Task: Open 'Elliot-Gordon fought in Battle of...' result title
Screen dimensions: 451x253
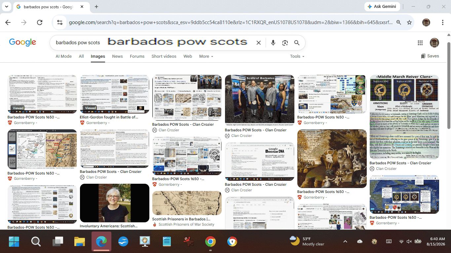Action: (109, 117)
